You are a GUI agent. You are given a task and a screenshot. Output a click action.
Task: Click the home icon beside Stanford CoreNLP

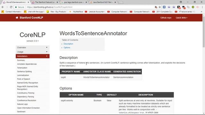click(x=17, y=18)
